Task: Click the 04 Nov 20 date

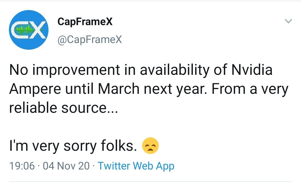Action: (66, 166)
